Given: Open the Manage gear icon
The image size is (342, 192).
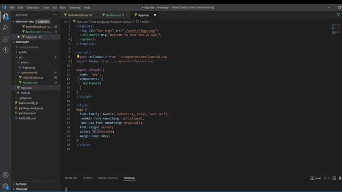Looking at the screenshot, I should (5, 186).
